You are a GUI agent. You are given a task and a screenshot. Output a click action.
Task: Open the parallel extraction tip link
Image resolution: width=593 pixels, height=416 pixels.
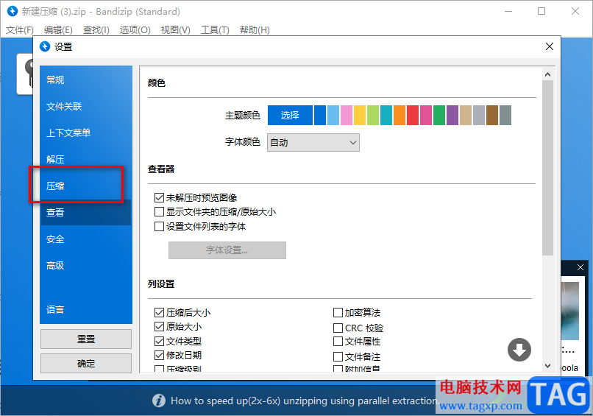click(305, 401)
